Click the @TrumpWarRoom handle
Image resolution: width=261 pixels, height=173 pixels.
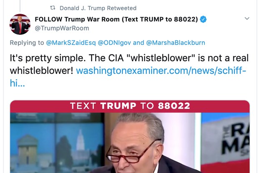click(x=62, y=28)
